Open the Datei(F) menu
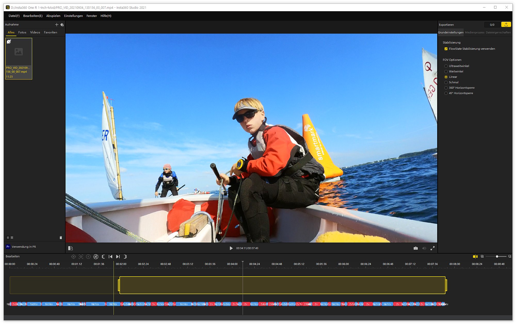The image size is (516, 324). pos(14,16)
